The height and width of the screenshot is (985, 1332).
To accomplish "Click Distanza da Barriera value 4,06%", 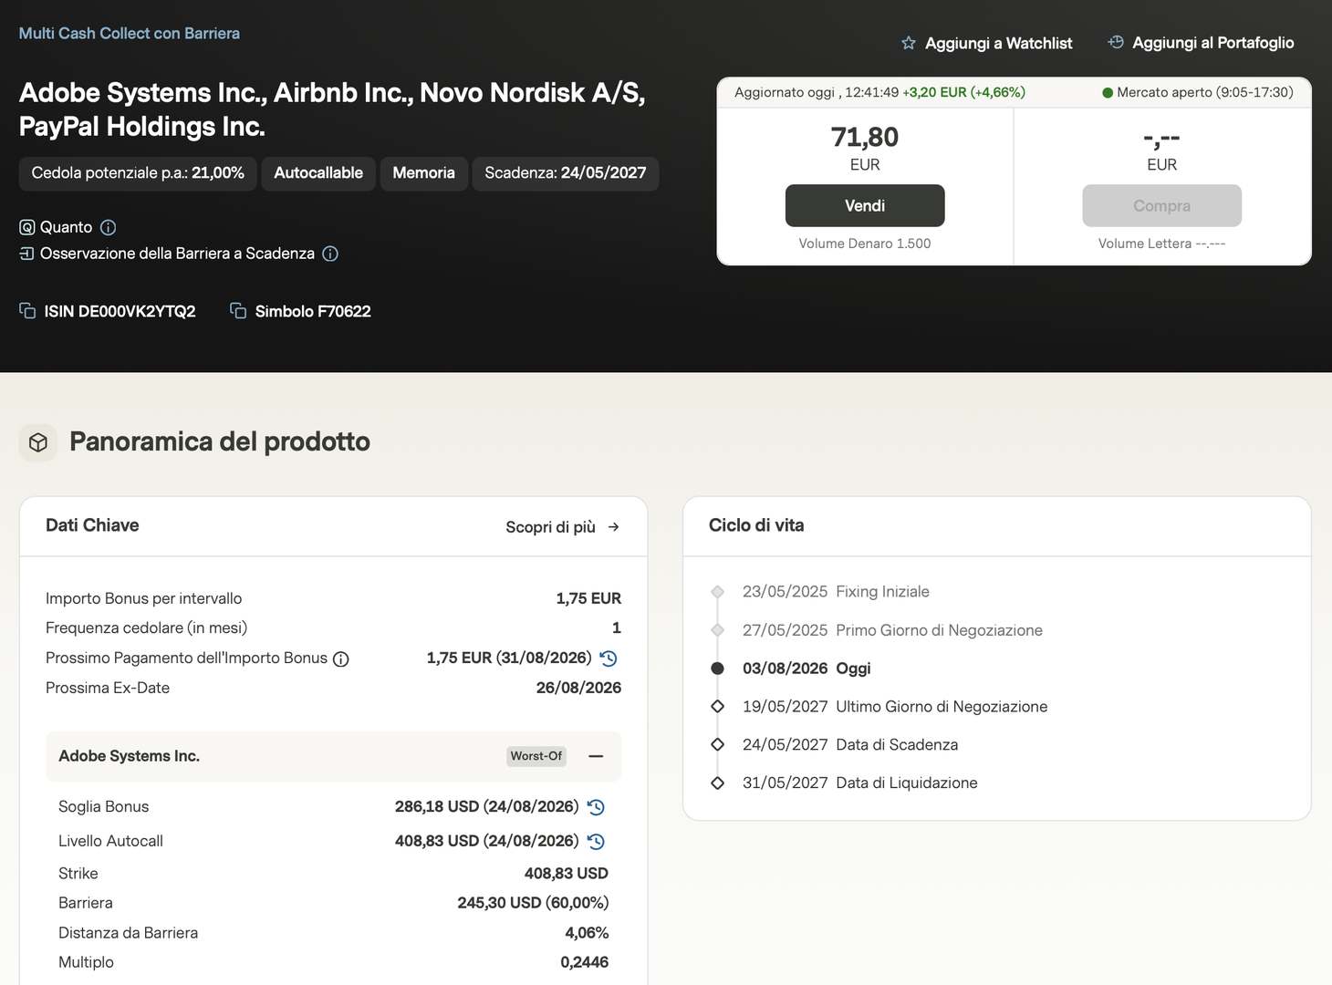I will (587, 933).
